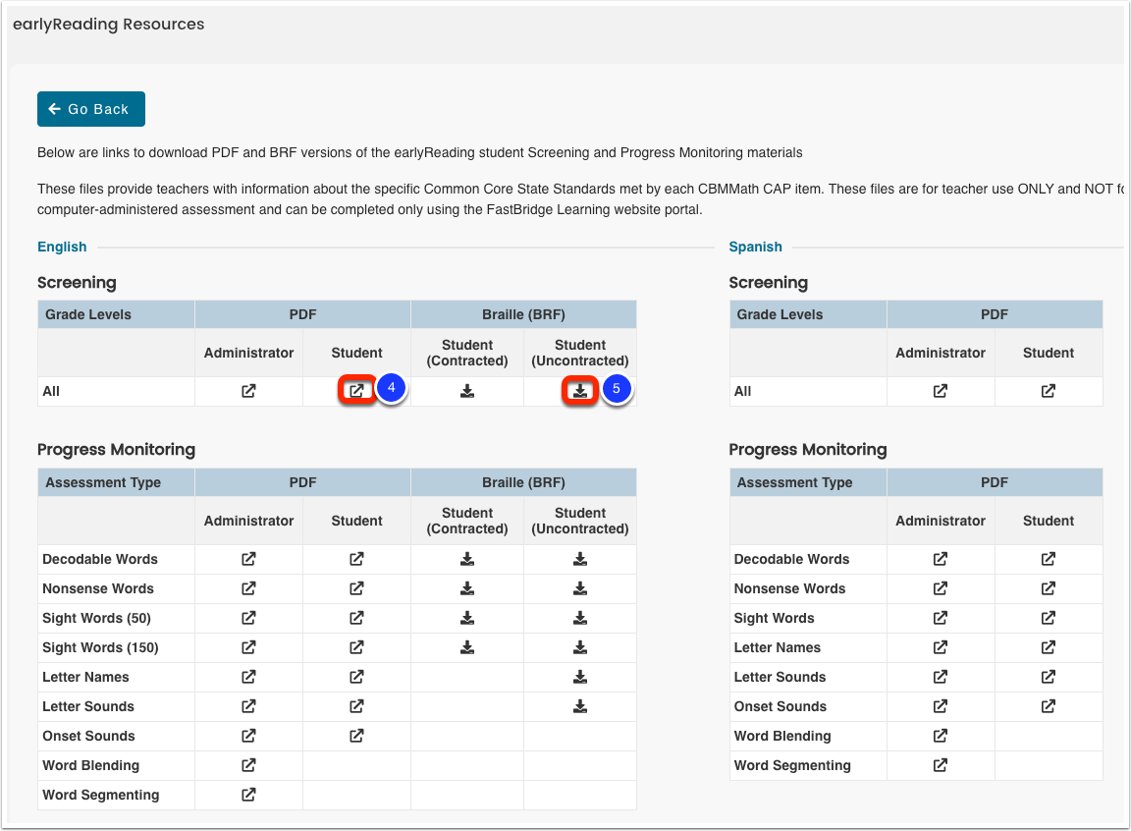Click the Spanish section heading

755,248
